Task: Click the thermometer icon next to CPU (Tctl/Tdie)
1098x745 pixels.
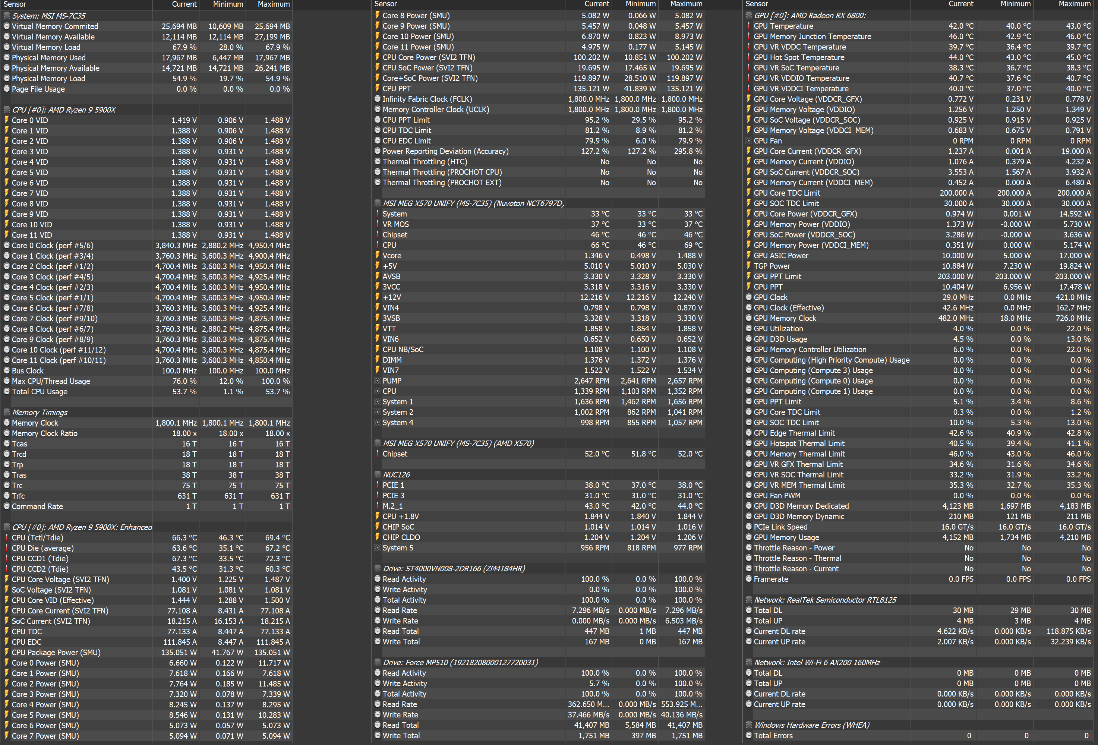Action: 7,538
